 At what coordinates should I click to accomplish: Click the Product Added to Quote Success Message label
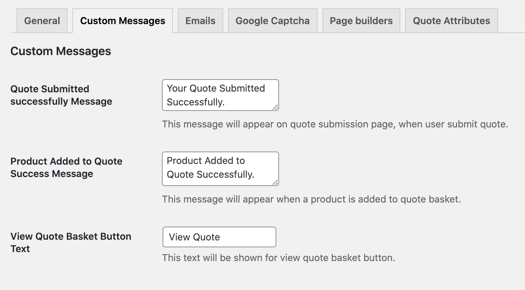[66, 167]
